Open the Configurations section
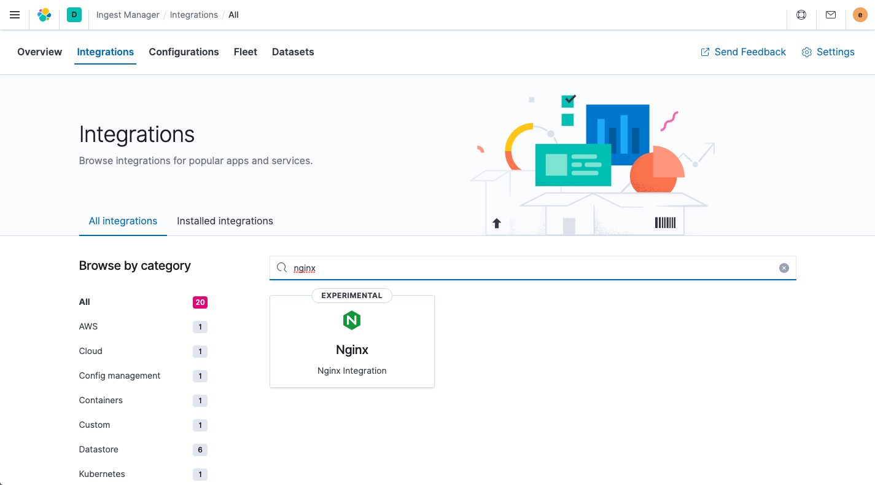This screenshot has width=875, height=485. pyautogui.click(x=184, y=52)
